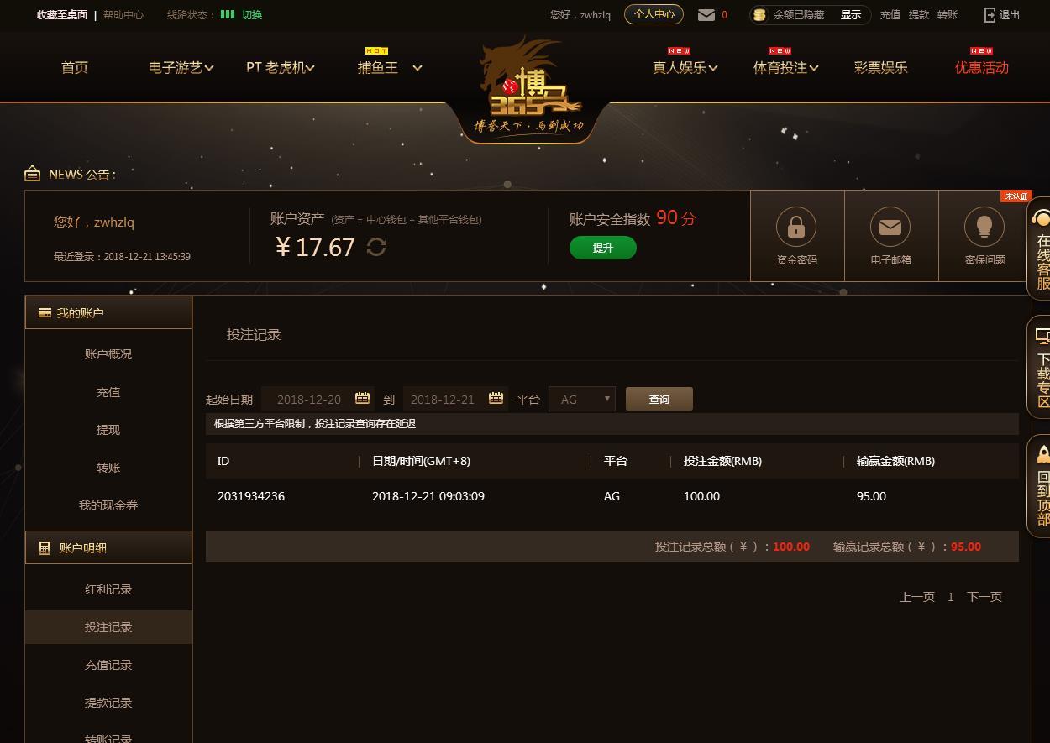Image resolution: width=1050 pixels, height=743 pixels.
Task: Click the 下一页 pagination link
Action: coord(984,597)
